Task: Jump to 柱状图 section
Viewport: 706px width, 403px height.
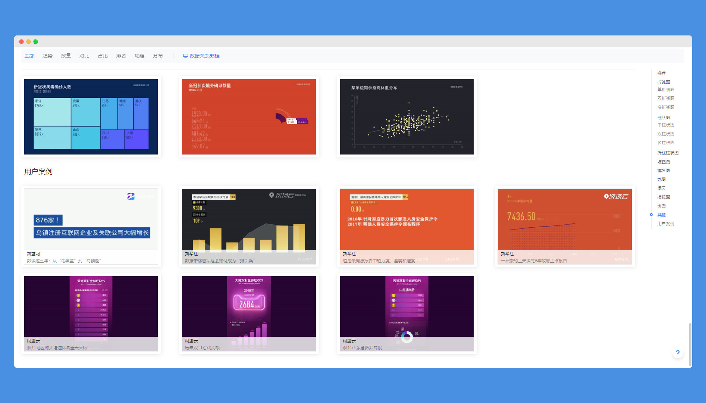Action: click(663, 118)
